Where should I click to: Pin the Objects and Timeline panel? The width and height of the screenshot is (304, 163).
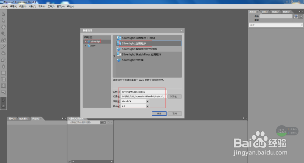click(x=243, y=118)
